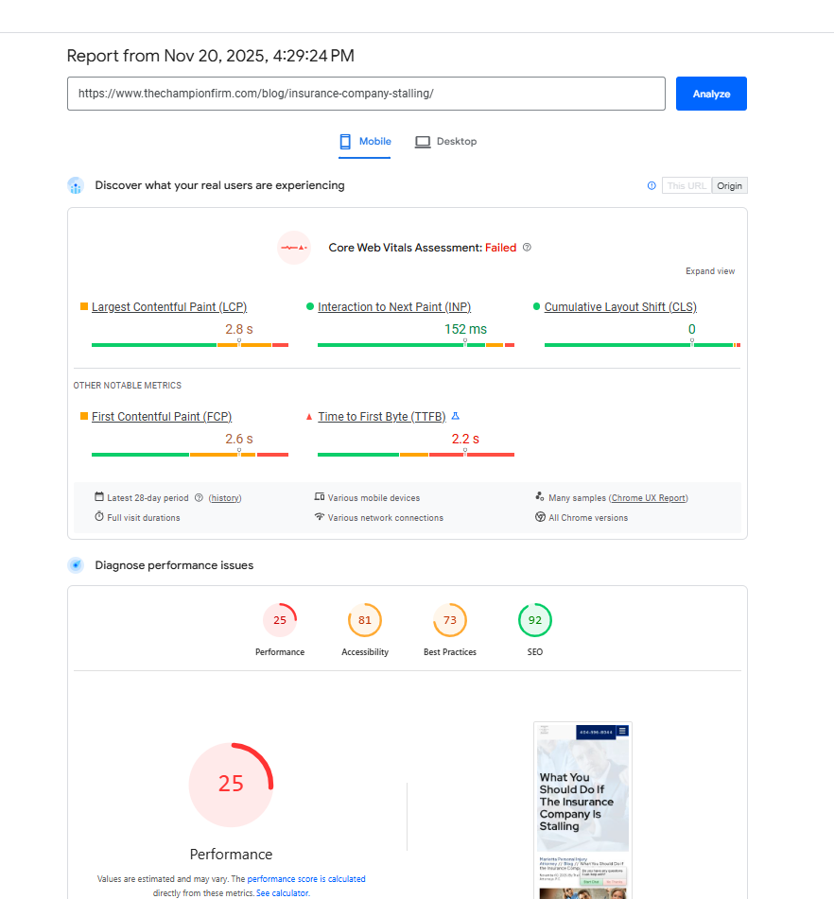This screenshot has width=834, height=899.
Task: Click the mobile page screenshot thumbnail
Action: pos(582,810)
